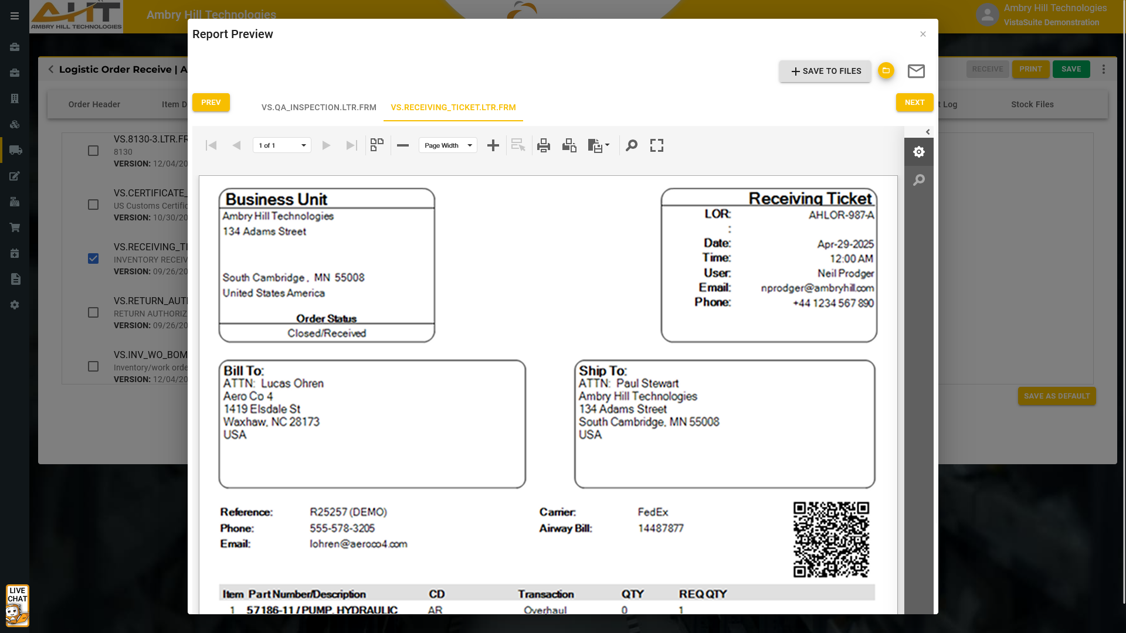Click the email envelope icon
The height and width of the screenshot is (633, 1126).
coord(916,71)
